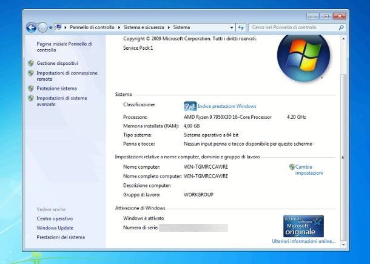Open the address bar history dropdown
Screen dimensions: 370x264
[x=232, y=28]
